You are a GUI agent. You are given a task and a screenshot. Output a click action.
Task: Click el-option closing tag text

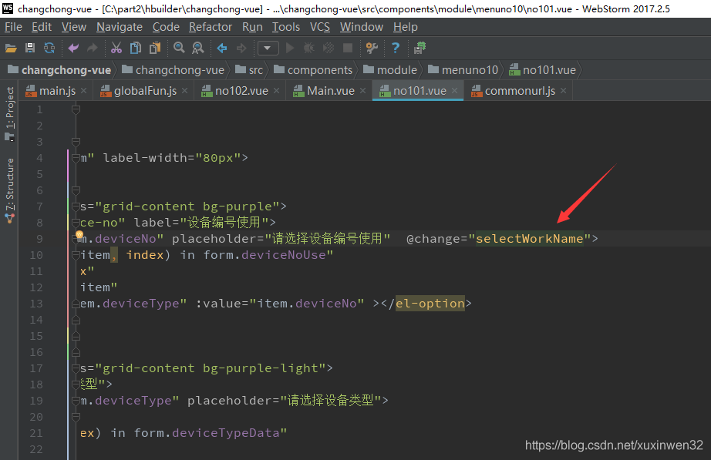point(430,304)
